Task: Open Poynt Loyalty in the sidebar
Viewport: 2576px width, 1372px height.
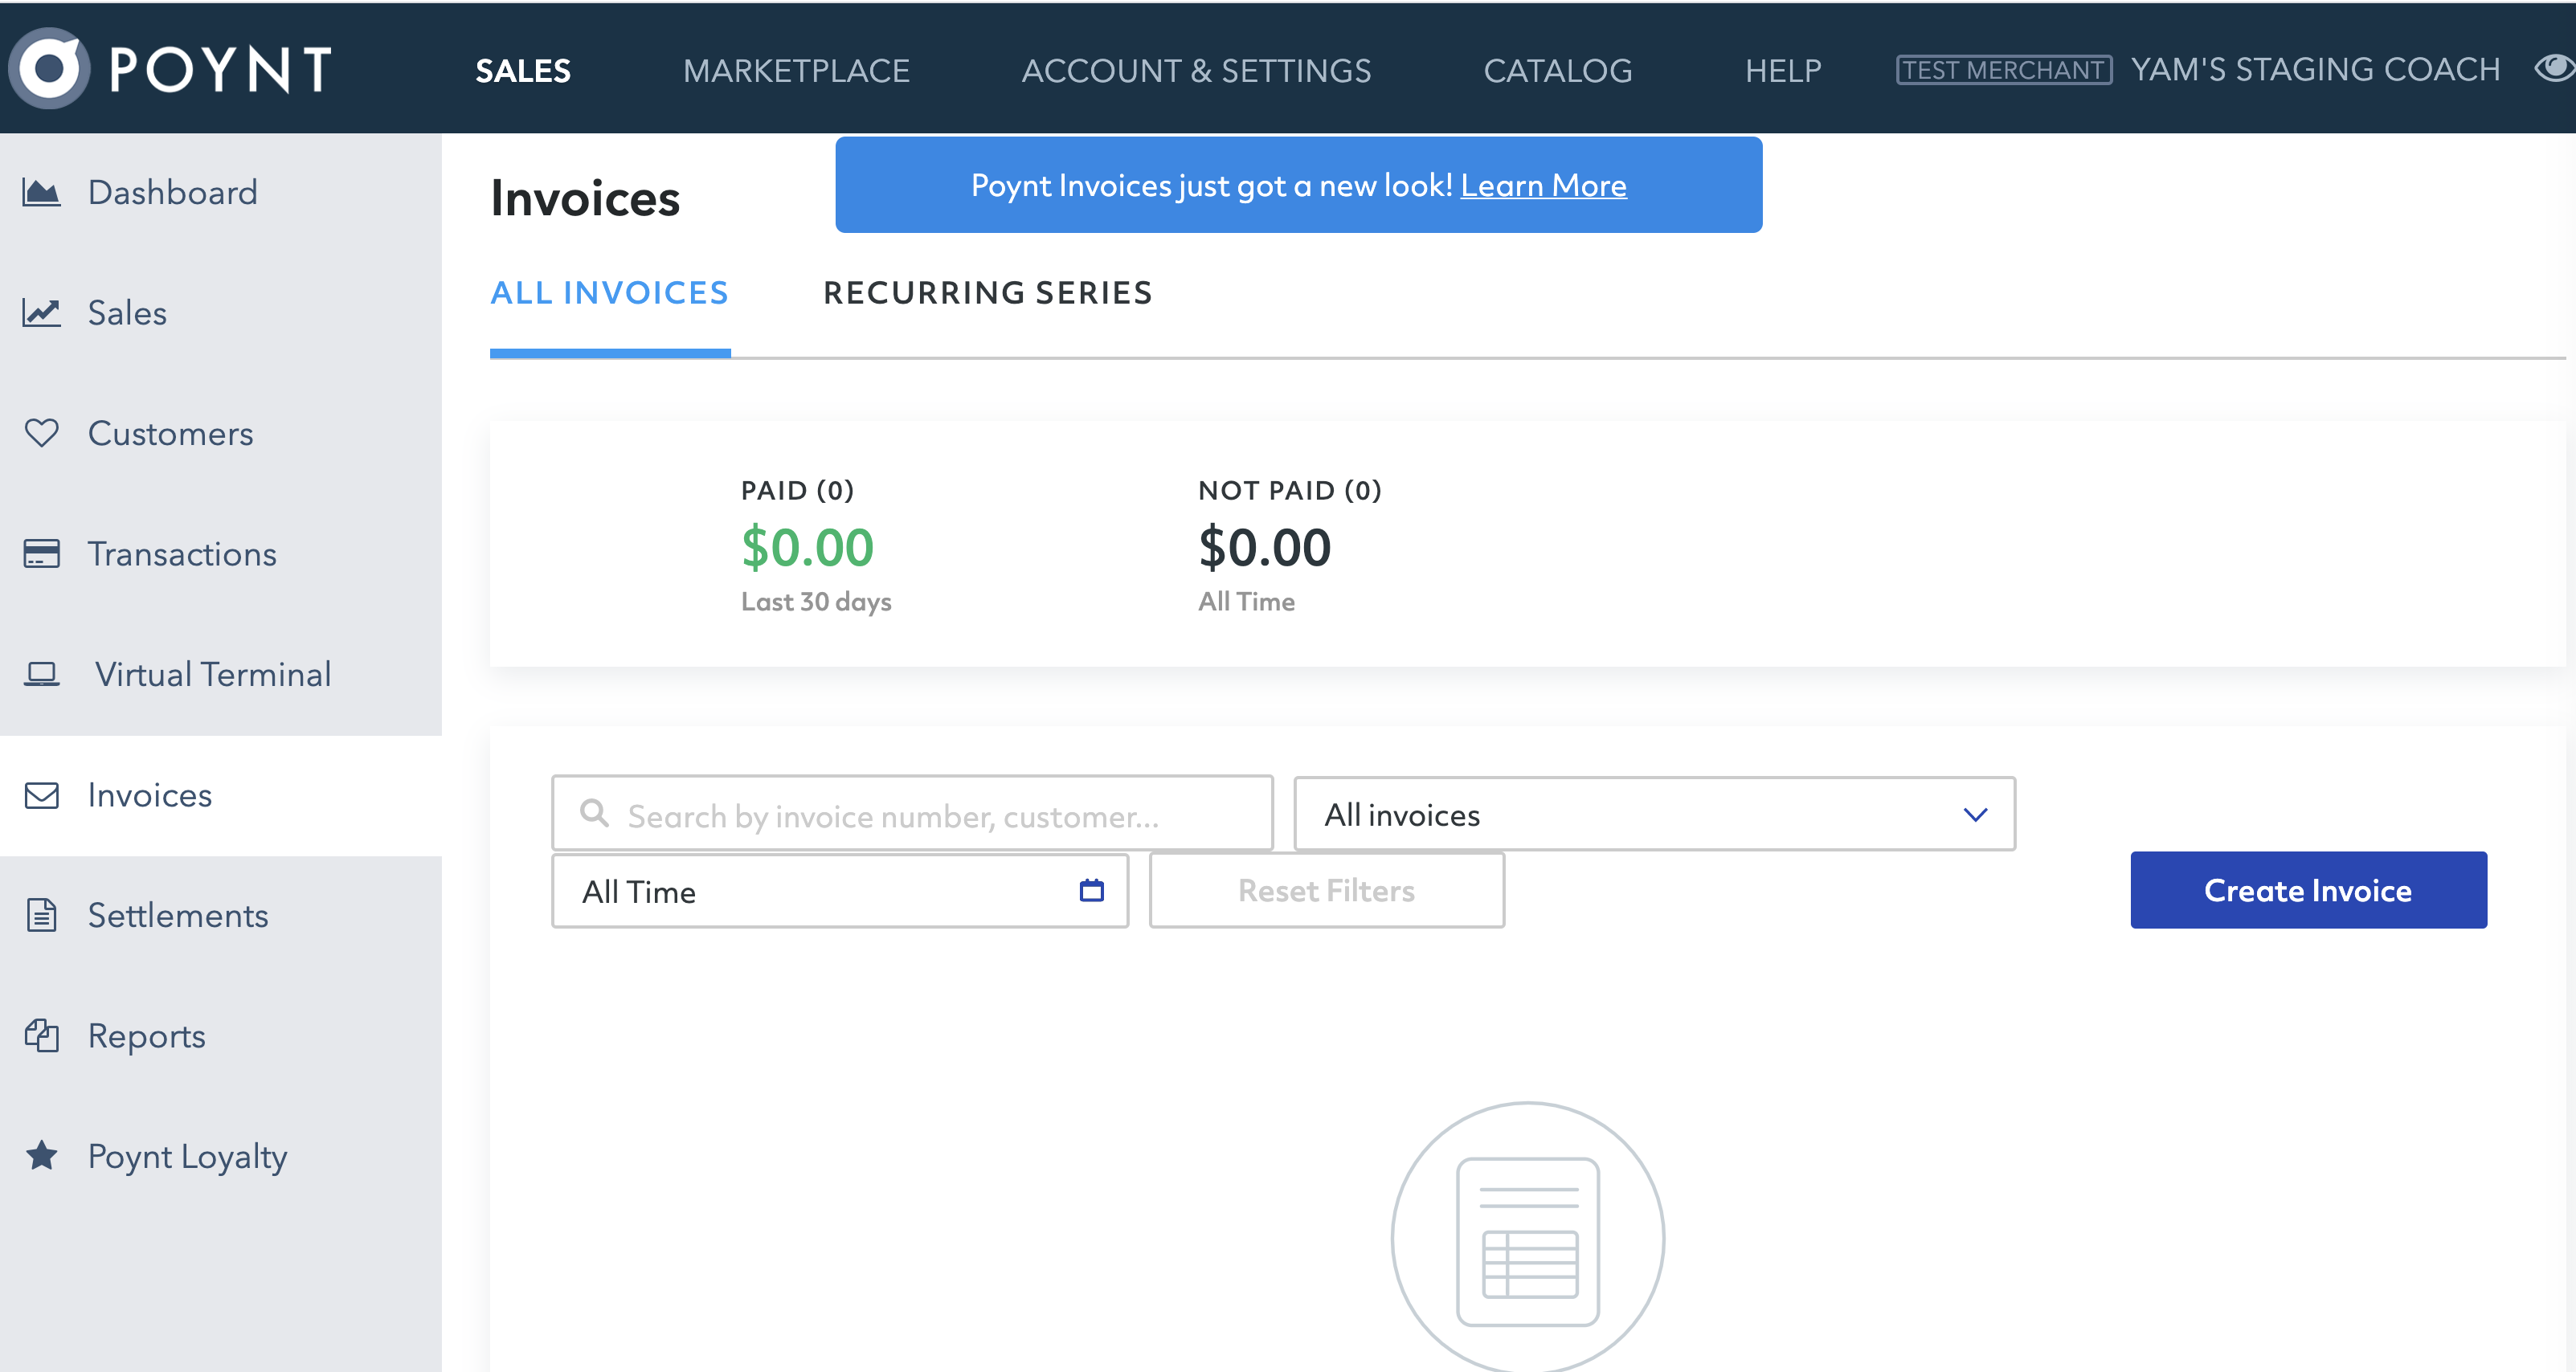Action: pyautogui.click(x=221, y=1156)
